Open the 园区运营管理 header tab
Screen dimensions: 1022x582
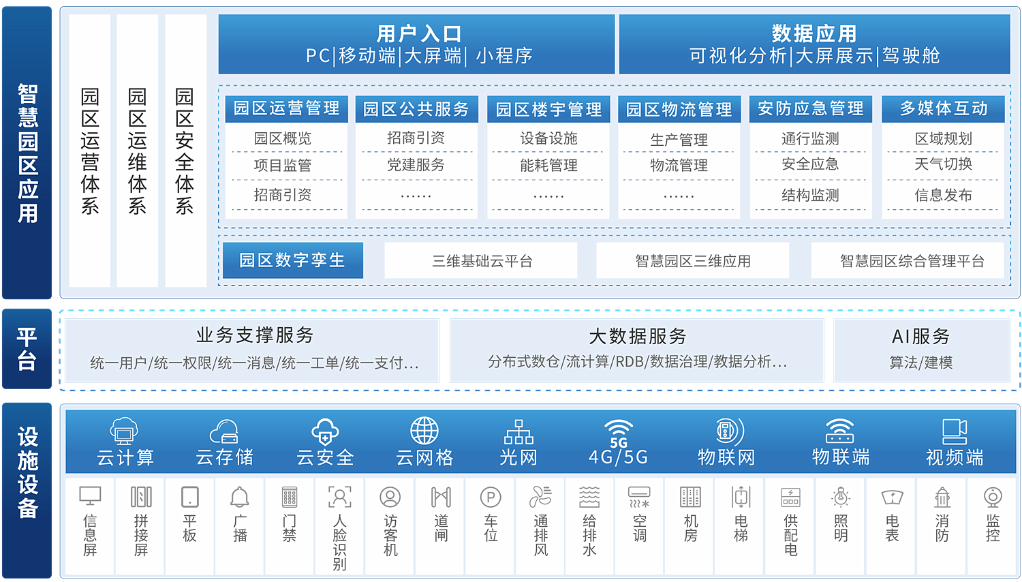[x=286, y=108]
